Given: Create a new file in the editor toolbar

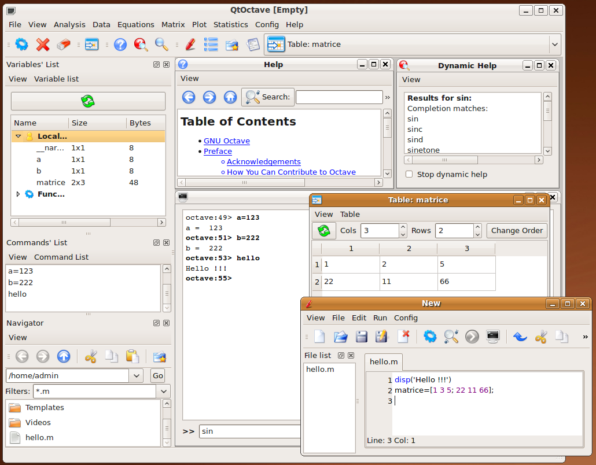Looking at the screenshot, I should pyautogui.click(x=319, y=336).
